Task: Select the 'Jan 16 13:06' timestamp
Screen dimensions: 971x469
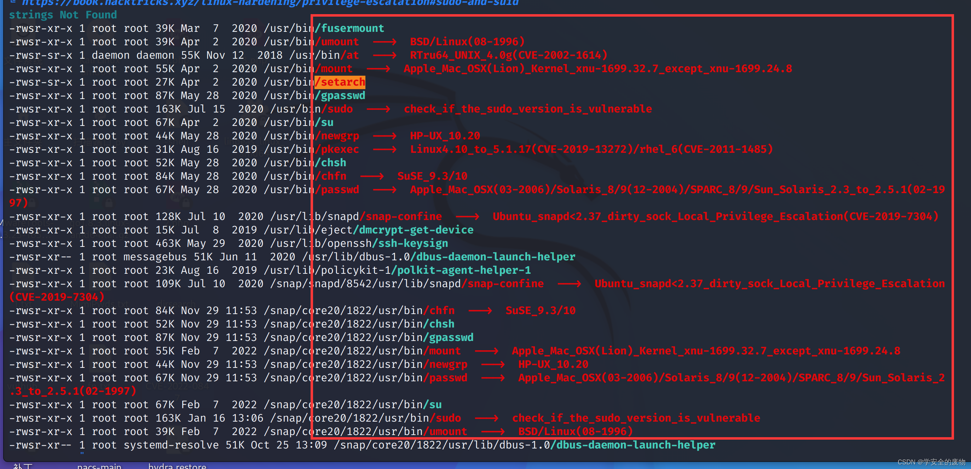Action: (x=225, y=418)
